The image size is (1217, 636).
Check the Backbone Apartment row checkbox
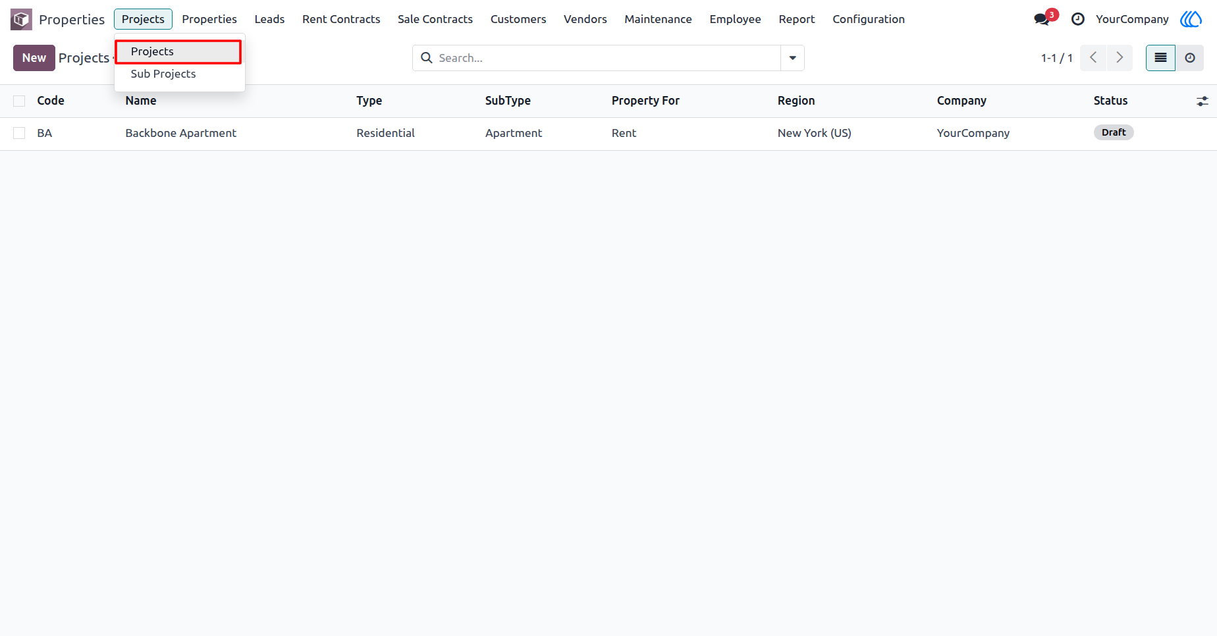point(19,133)
